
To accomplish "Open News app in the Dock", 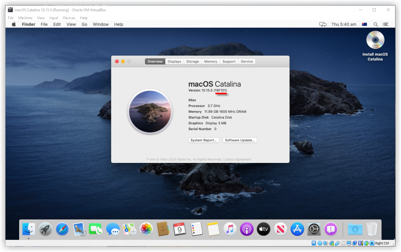I will [x=280, y=229].
